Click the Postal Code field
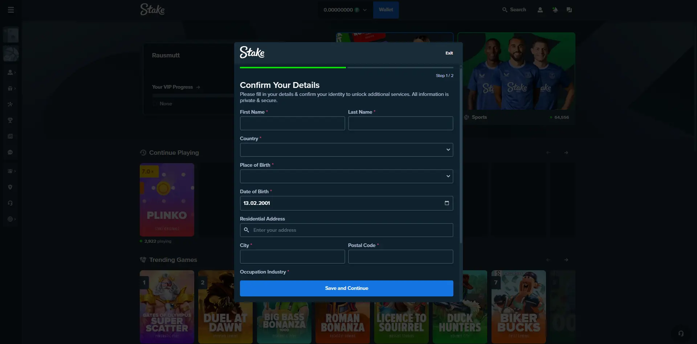 point(400,256)
